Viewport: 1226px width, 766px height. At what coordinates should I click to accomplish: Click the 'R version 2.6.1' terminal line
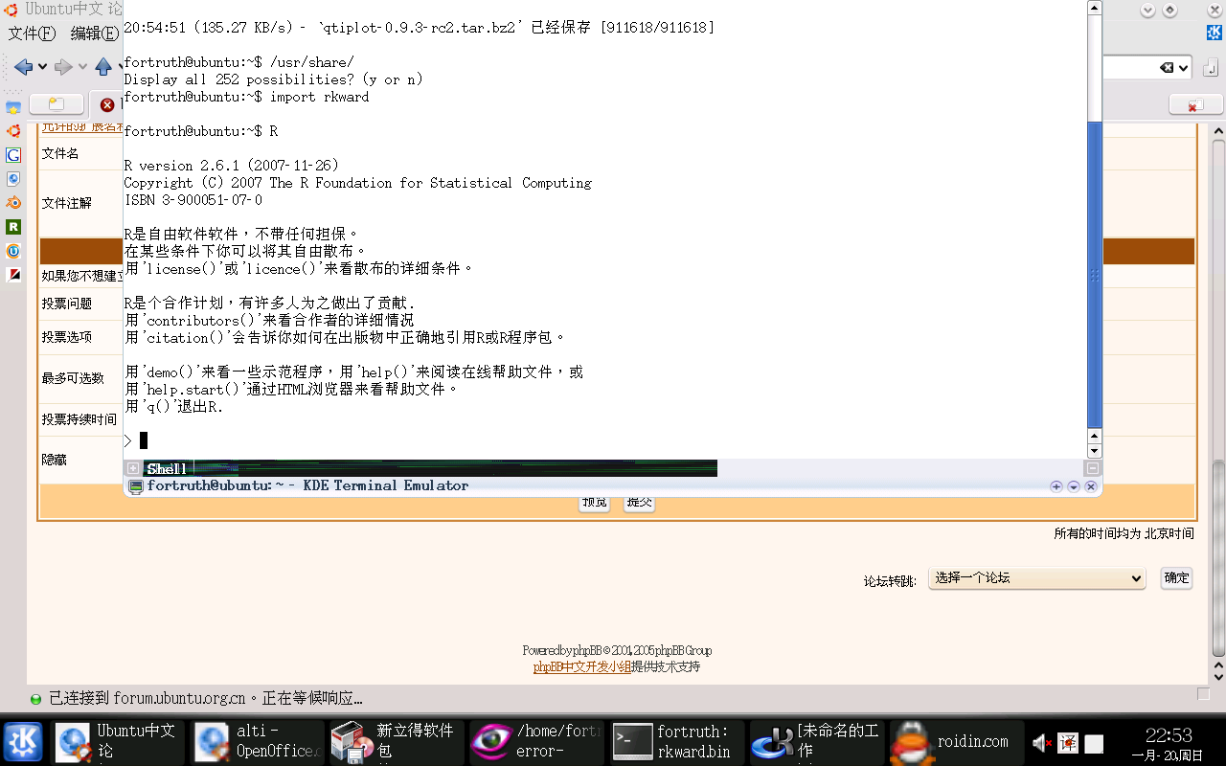point(232,166)
